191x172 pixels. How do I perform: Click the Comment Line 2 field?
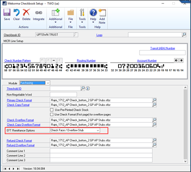[101, 156]
